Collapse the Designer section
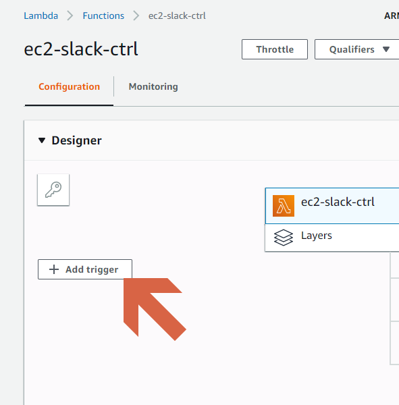The width and height of the screenshot is (399, 405). pyautogui.click(x=42, y=140)
